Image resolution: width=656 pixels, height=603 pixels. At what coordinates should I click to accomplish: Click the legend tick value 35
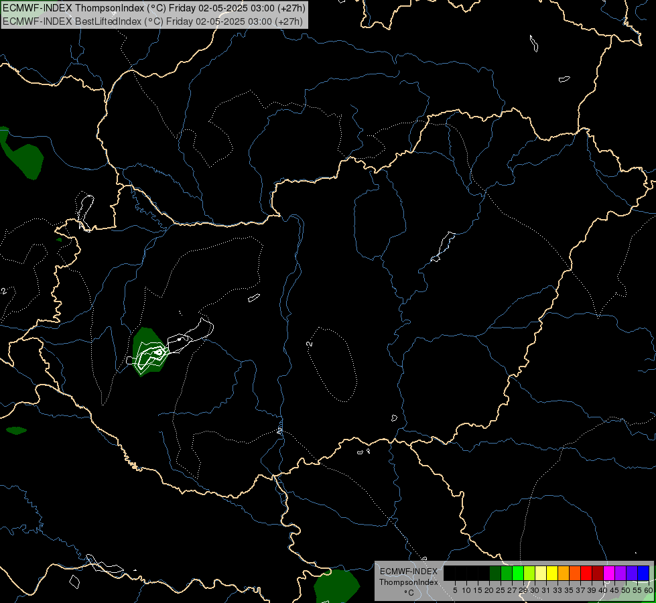pos(569,590)
